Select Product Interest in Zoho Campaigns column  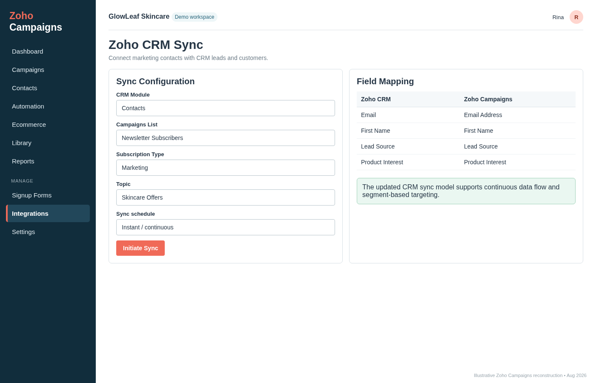pyautogui.click(x=518, y=162)
